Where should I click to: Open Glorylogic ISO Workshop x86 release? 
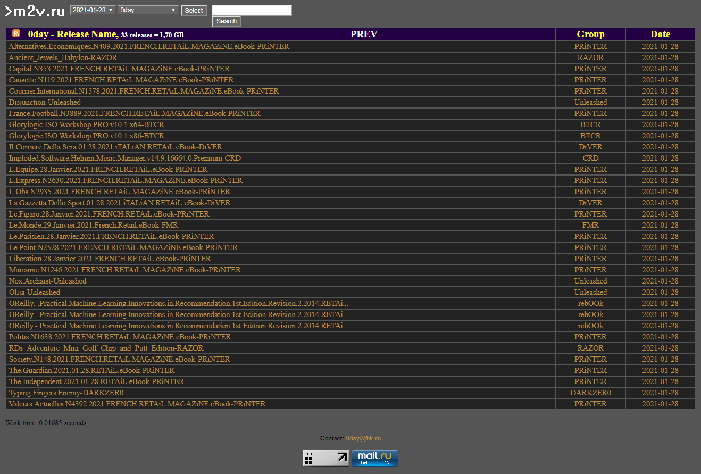(x=87, y=136)
